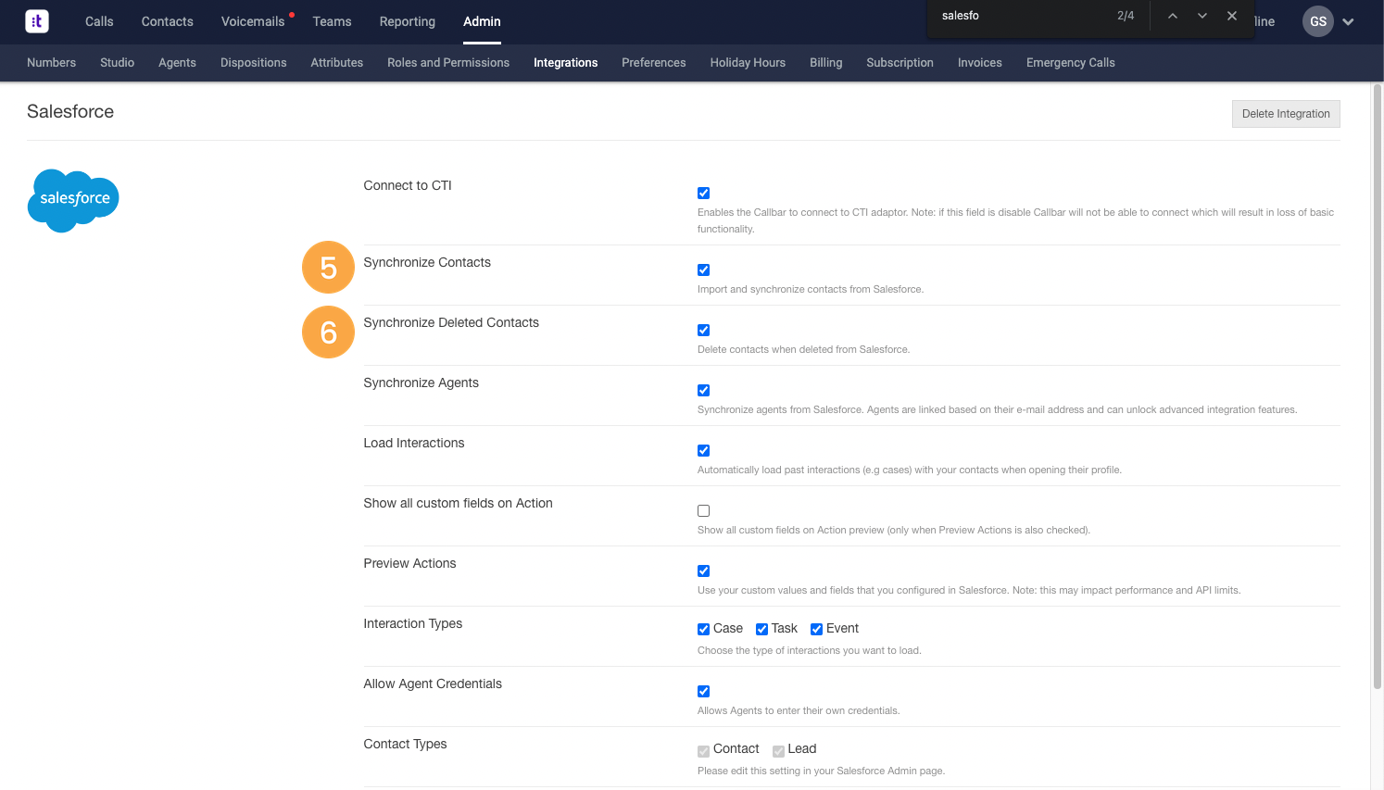Toggle Synchronize Deleted Contacts checkbox
The width and height of the screenshot is (1384, 790).
pos(704,331)
